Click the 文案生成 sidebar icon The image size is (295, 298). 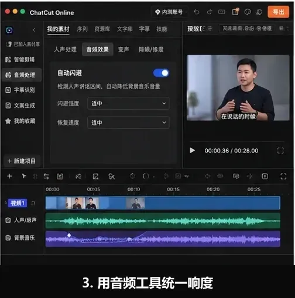pos(8,106)
